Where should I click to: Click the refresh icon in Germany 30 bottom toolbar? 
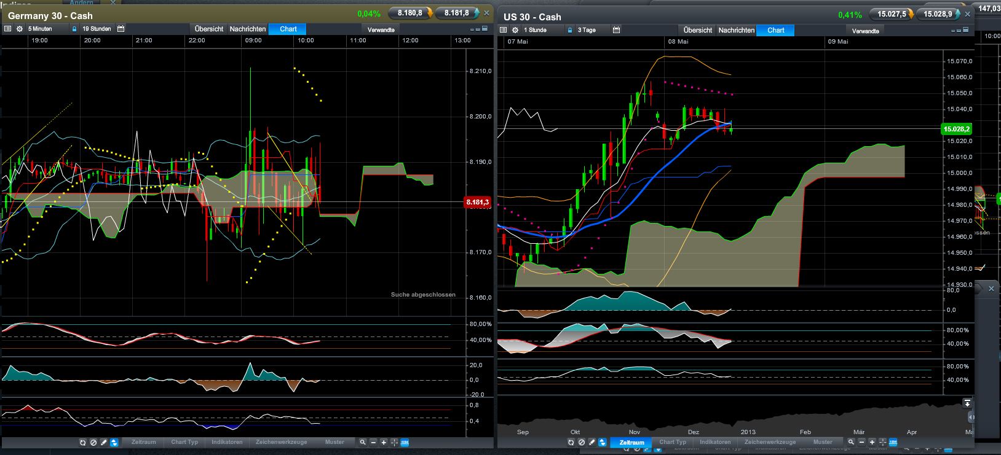coord(83,442)
